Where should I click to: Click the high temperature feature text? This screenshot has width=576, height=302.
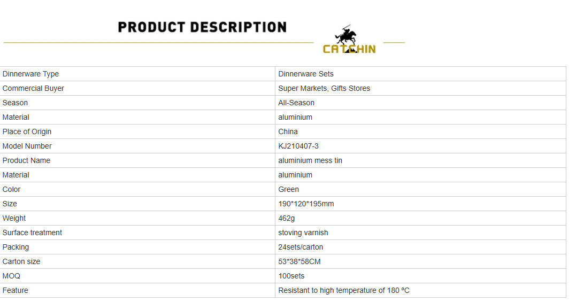(344, 290)
